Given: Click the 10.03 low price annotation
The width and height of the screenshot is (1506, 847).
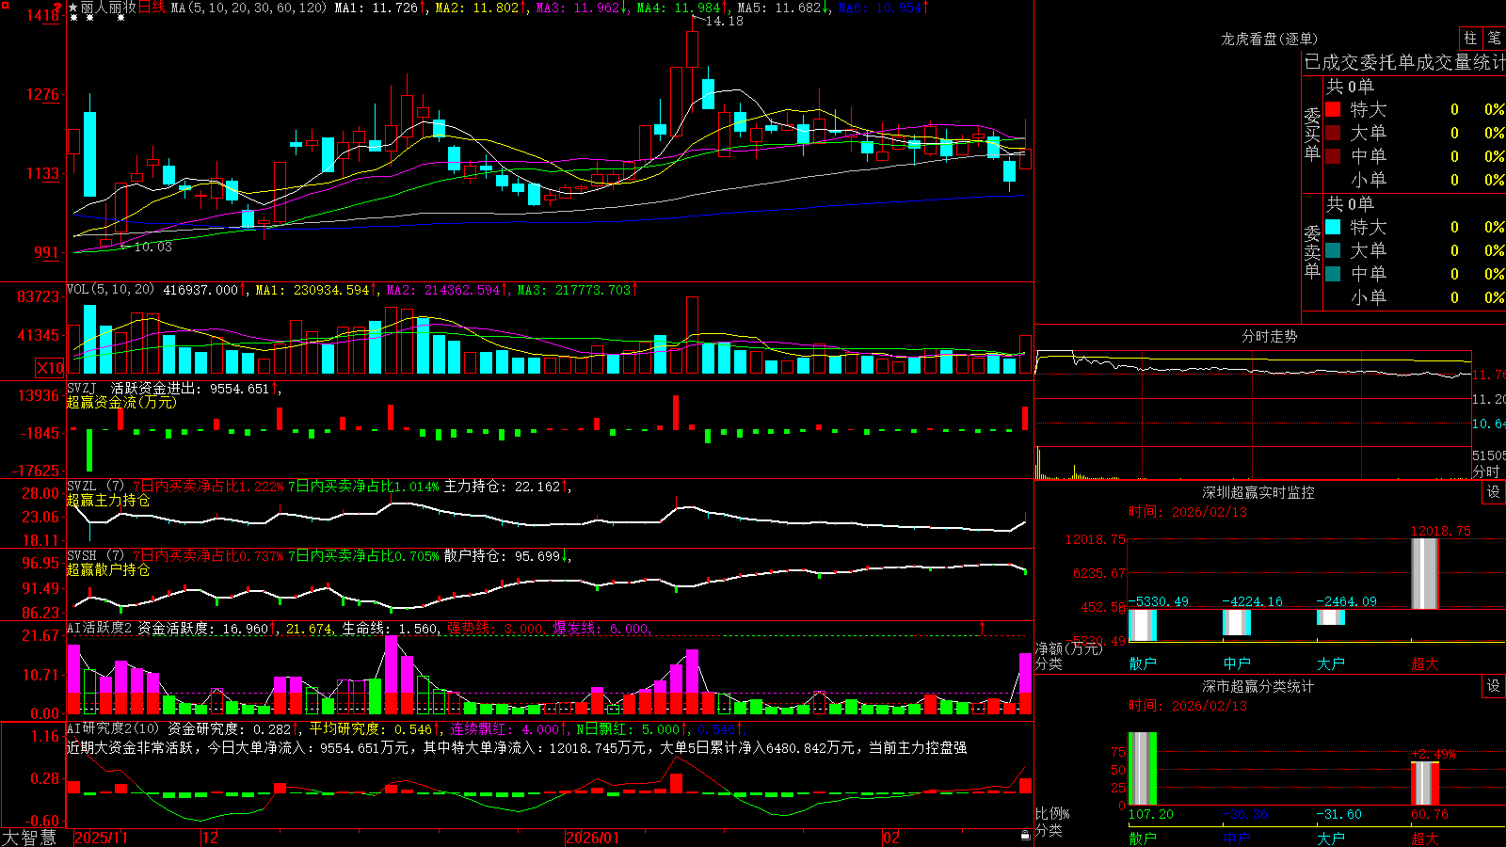Looking at the screenshot, I should point(152,247).
